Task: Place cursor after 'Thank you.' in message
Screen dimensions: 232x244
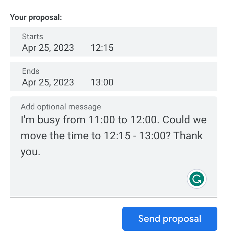Action: coord(41,152)
